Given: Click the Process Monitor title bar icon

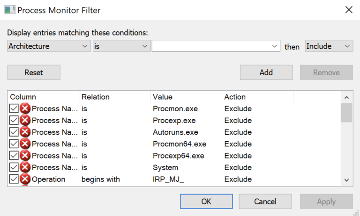Looking at the screenshot, I should coord(9,10).
